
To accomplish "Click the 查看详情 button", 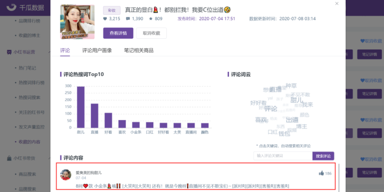I will [x=118, y=33].
